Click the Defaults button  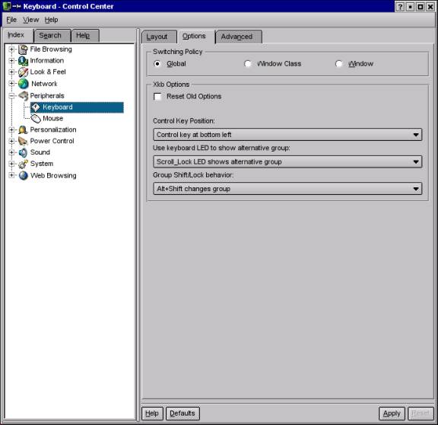pyautogui.click(x=182, y=414)
